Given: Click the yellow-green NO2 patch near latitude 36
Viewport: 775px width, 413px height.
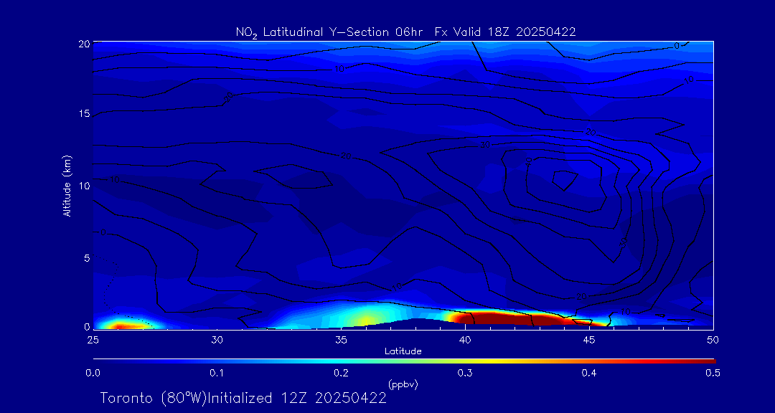Looking at the screenshot, I should [365, 321].
